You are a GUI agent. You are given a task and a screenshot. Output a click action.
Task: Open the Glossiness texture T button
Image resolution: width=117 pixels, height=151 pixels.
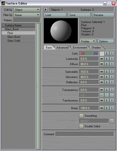point(112,77)
